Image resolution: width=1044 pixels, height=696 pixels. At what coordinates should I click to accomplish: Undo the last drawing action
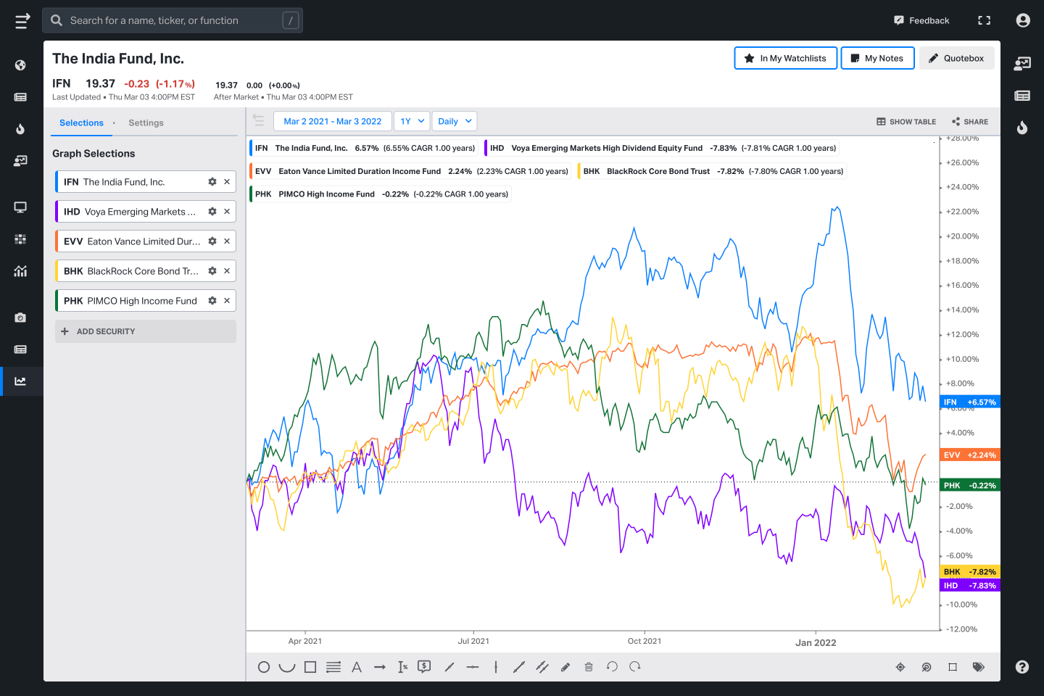612,667
